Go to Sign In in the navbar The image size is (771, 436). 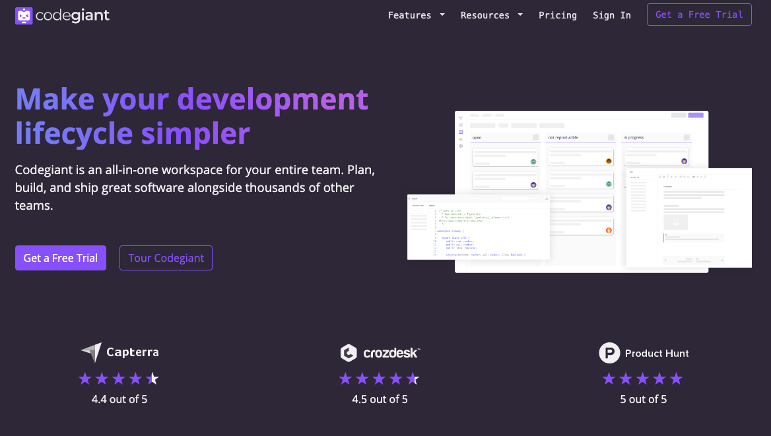point(611,15)
